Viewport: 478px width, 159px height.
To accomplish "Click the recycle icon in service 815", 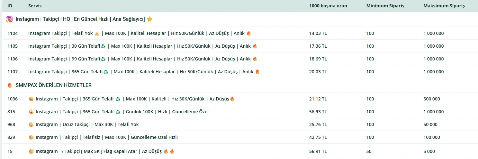I will click(x=118, y=112).
